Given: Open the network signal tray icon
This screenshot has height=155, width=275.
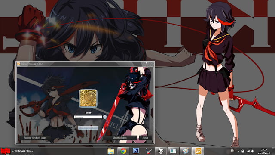Looking at the screenshot, I should point(248,151).
